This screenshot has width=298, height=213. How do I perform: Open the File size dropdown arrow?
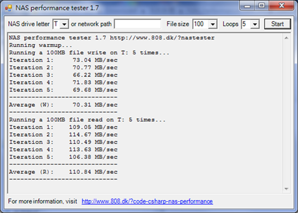tap(213, 24)
